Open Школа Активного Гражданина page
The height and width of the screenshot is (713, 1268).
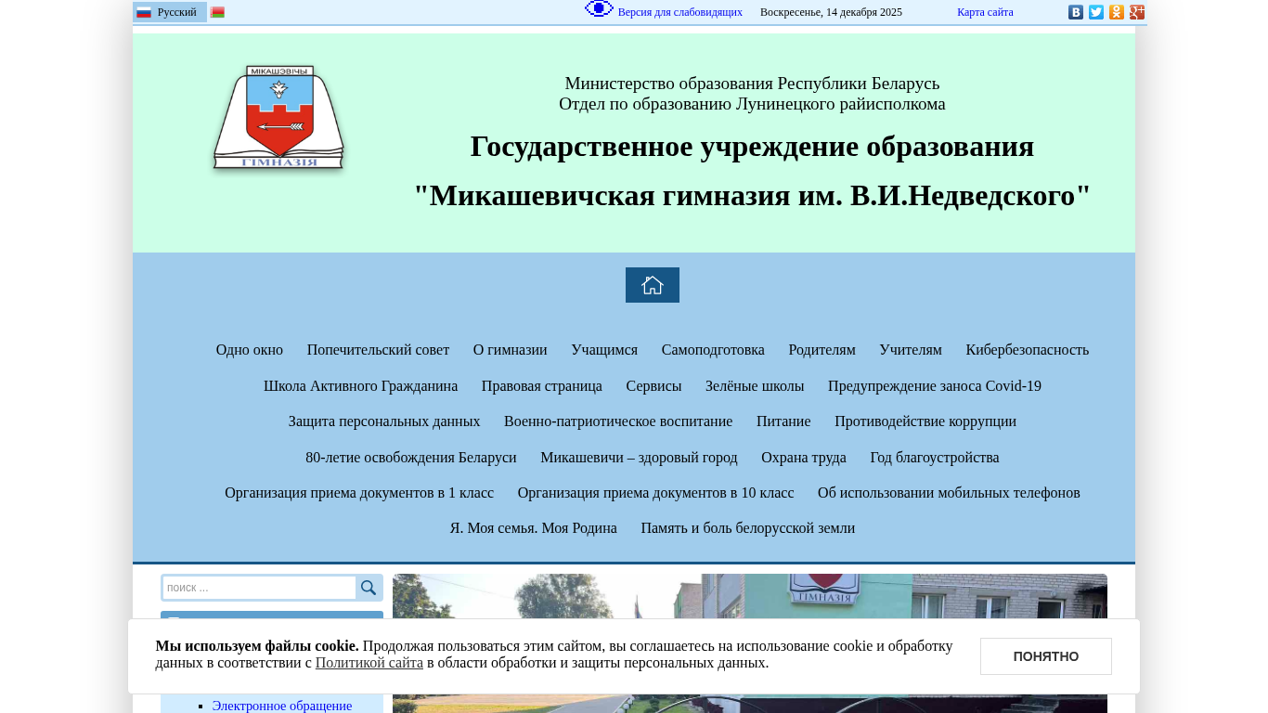pos(361,386)
